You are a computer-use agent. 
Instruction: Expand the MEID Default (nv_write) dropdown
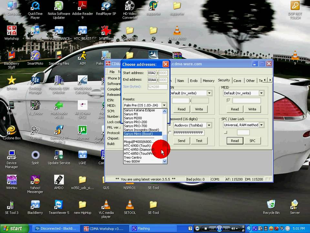261,93
